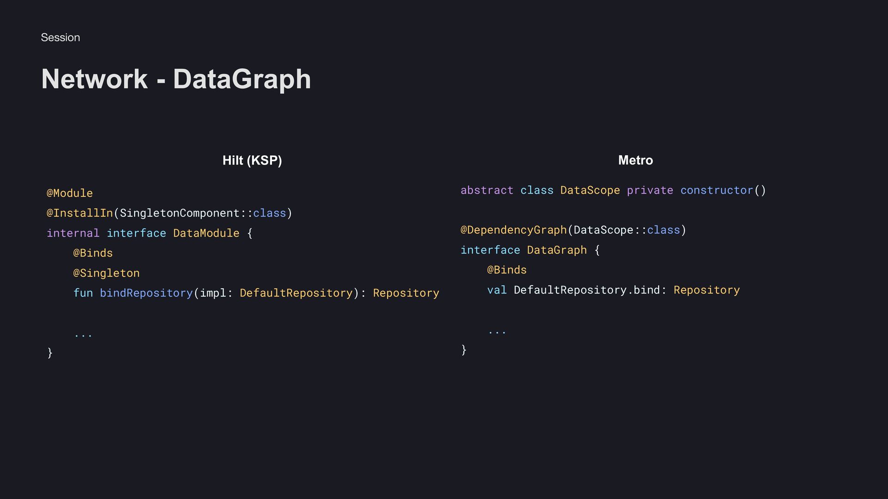888x499 pixels.
Task: Click the @Binds annotation in Hilt code
Action: (93, 253)
